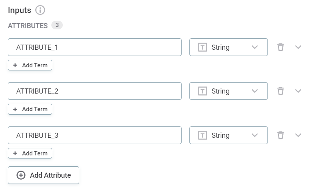Click the Inputs info icon
Image resolution: width=311 pixels, height=191 pixels.
pyautogui.click(x=40, y=10)
